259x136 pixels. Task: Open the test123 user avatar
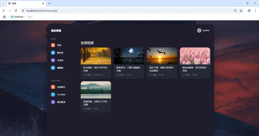pos(199,30)
